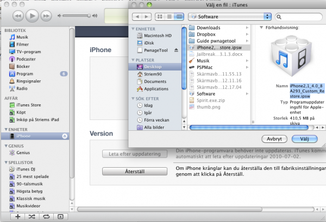Play the current track in iTunes
326x222 pixels.
32,16
